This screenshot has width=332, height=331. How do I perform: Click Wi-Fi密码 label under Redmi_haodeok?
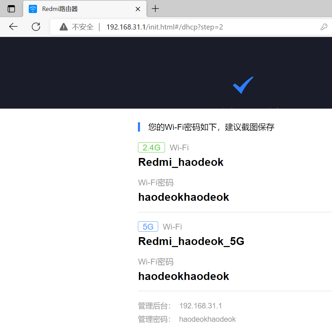tap(156, 183)
